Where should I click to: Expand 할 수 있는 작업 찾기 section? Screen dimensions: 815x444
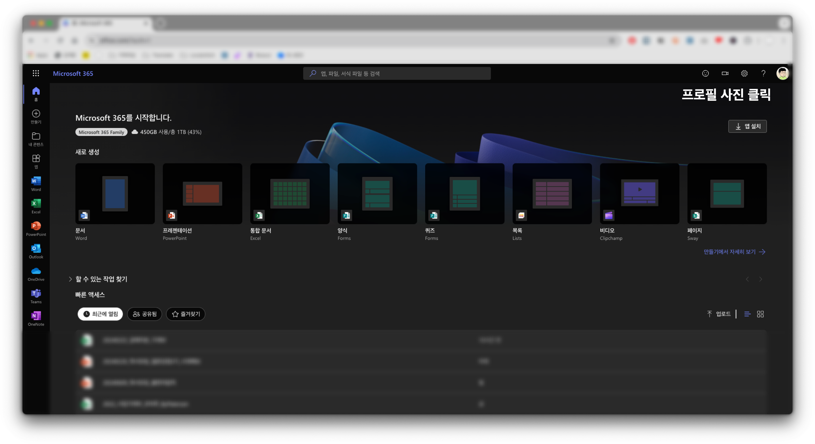click(x=70, y=279)
